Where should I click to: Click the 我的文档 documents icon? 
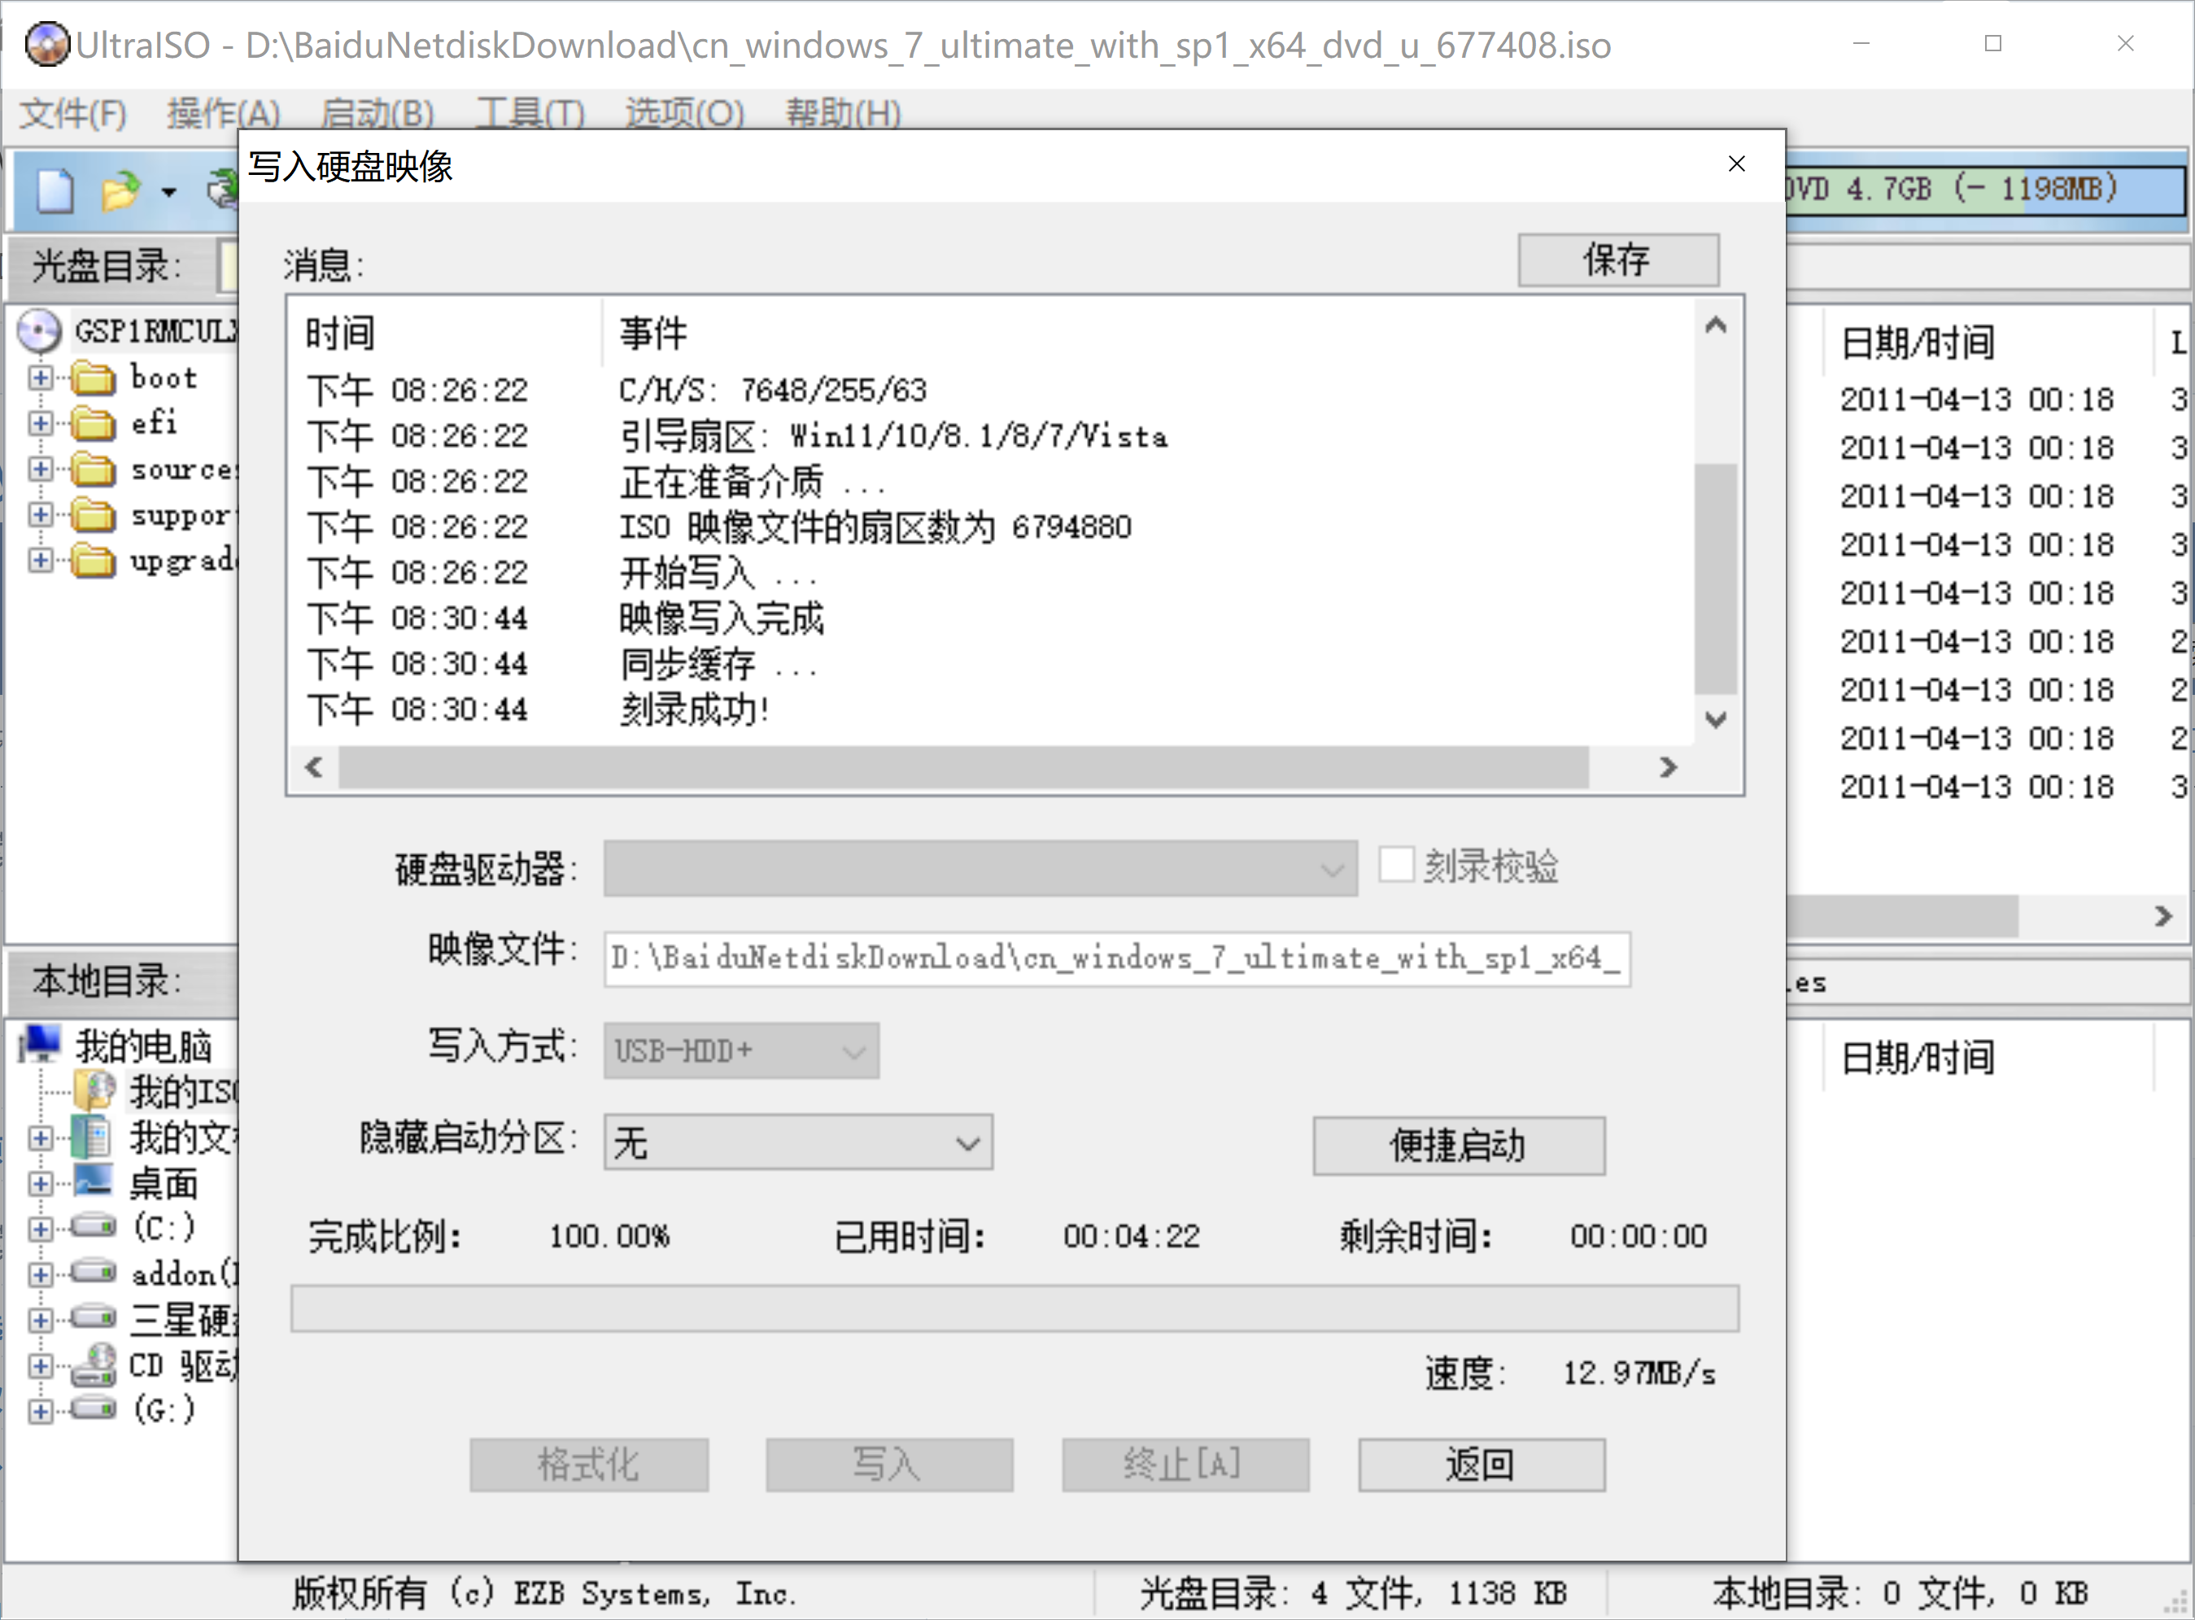click(x=93, y=1137)
